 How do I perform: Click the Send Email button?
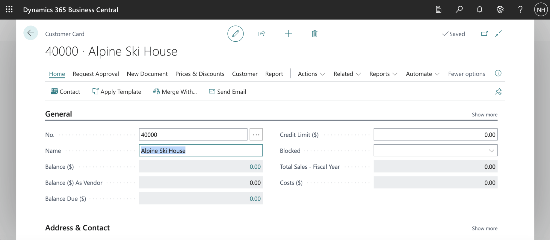(x=228, y=92)
